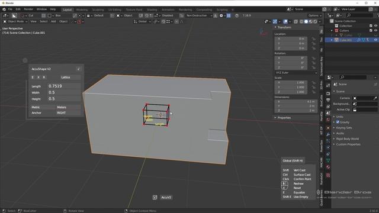Click the Blender logo menu icon
Screen dimensions: 379x213
[4, 9]
